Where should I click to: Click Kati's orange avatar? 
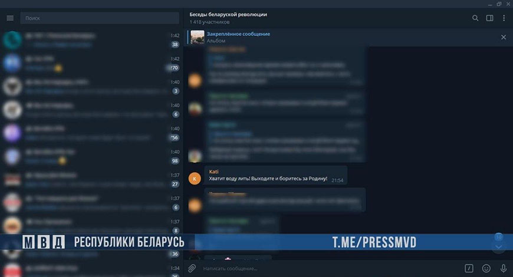coord(195,179)
